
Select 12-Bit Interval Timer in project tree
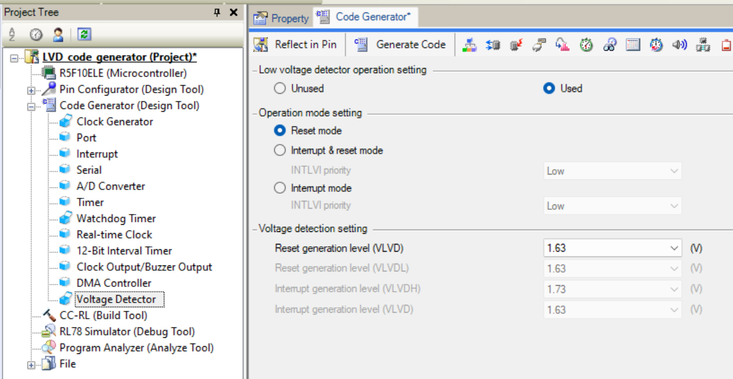click(x=124, y=251)
